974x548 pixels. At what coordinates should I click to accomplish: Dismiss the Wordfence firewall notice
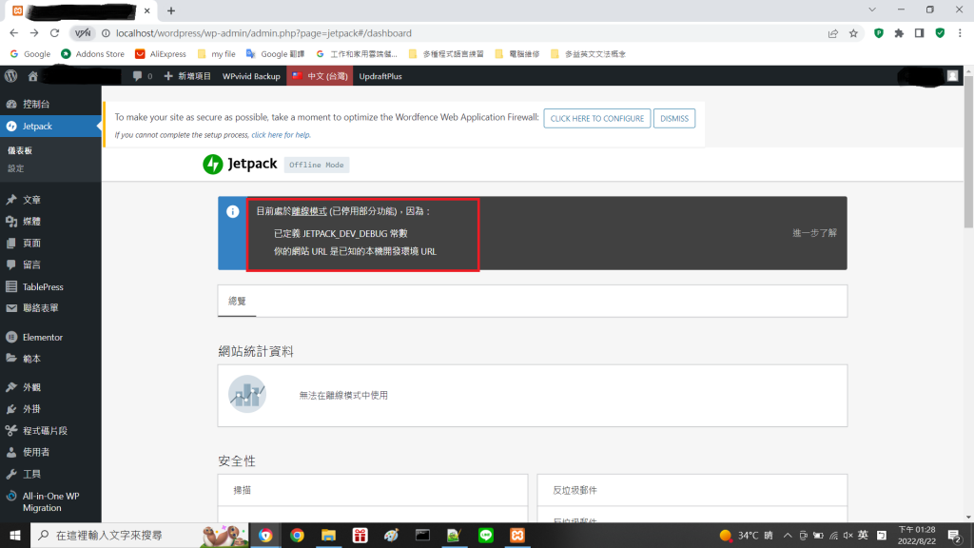[x=674, y=118]
